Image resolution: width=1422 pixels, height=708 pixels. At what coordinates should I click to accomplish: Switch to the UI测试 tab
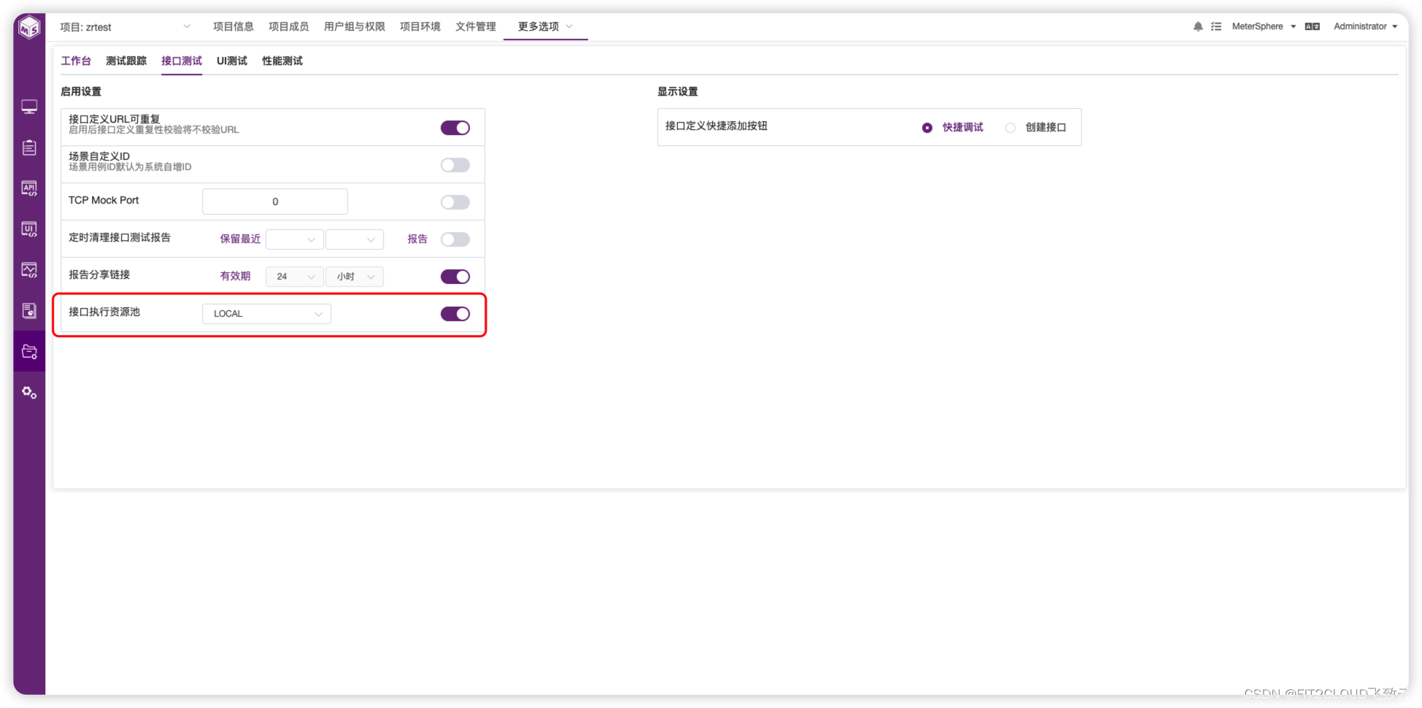231,61
